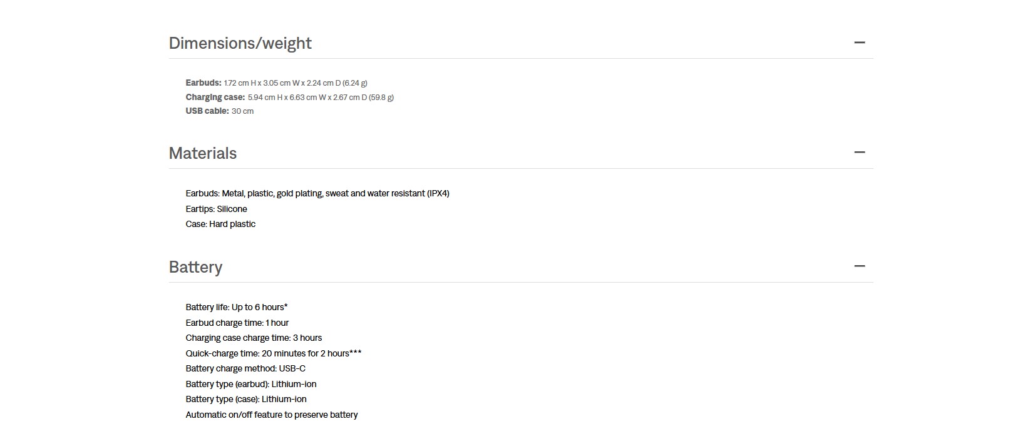The height and width of the screenshot is (439, 1035).
Task: Click the Earbuds materials IPX4 line
Action: click(x=317, y=193)
